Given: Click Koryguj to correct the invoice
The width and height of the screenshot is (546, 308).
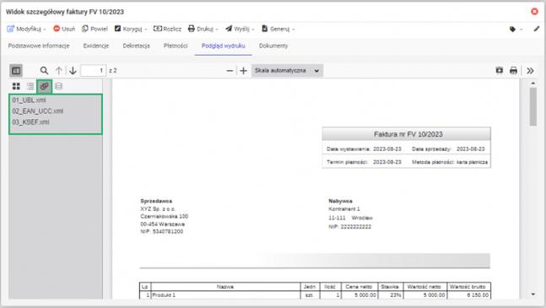Looking at the screenshot, I should tap(128, 29).
